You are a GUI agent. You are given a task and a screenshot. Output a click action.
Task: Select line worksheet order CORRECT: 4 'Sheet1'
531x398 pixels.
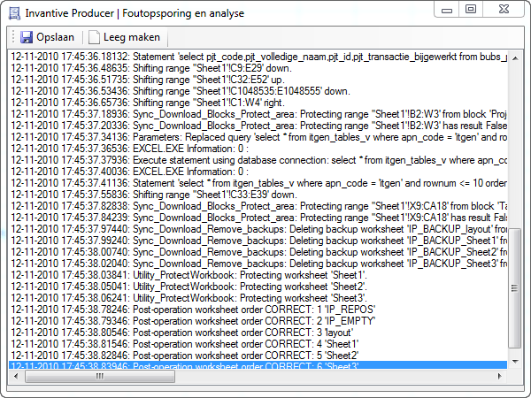(x=258, y=344)
